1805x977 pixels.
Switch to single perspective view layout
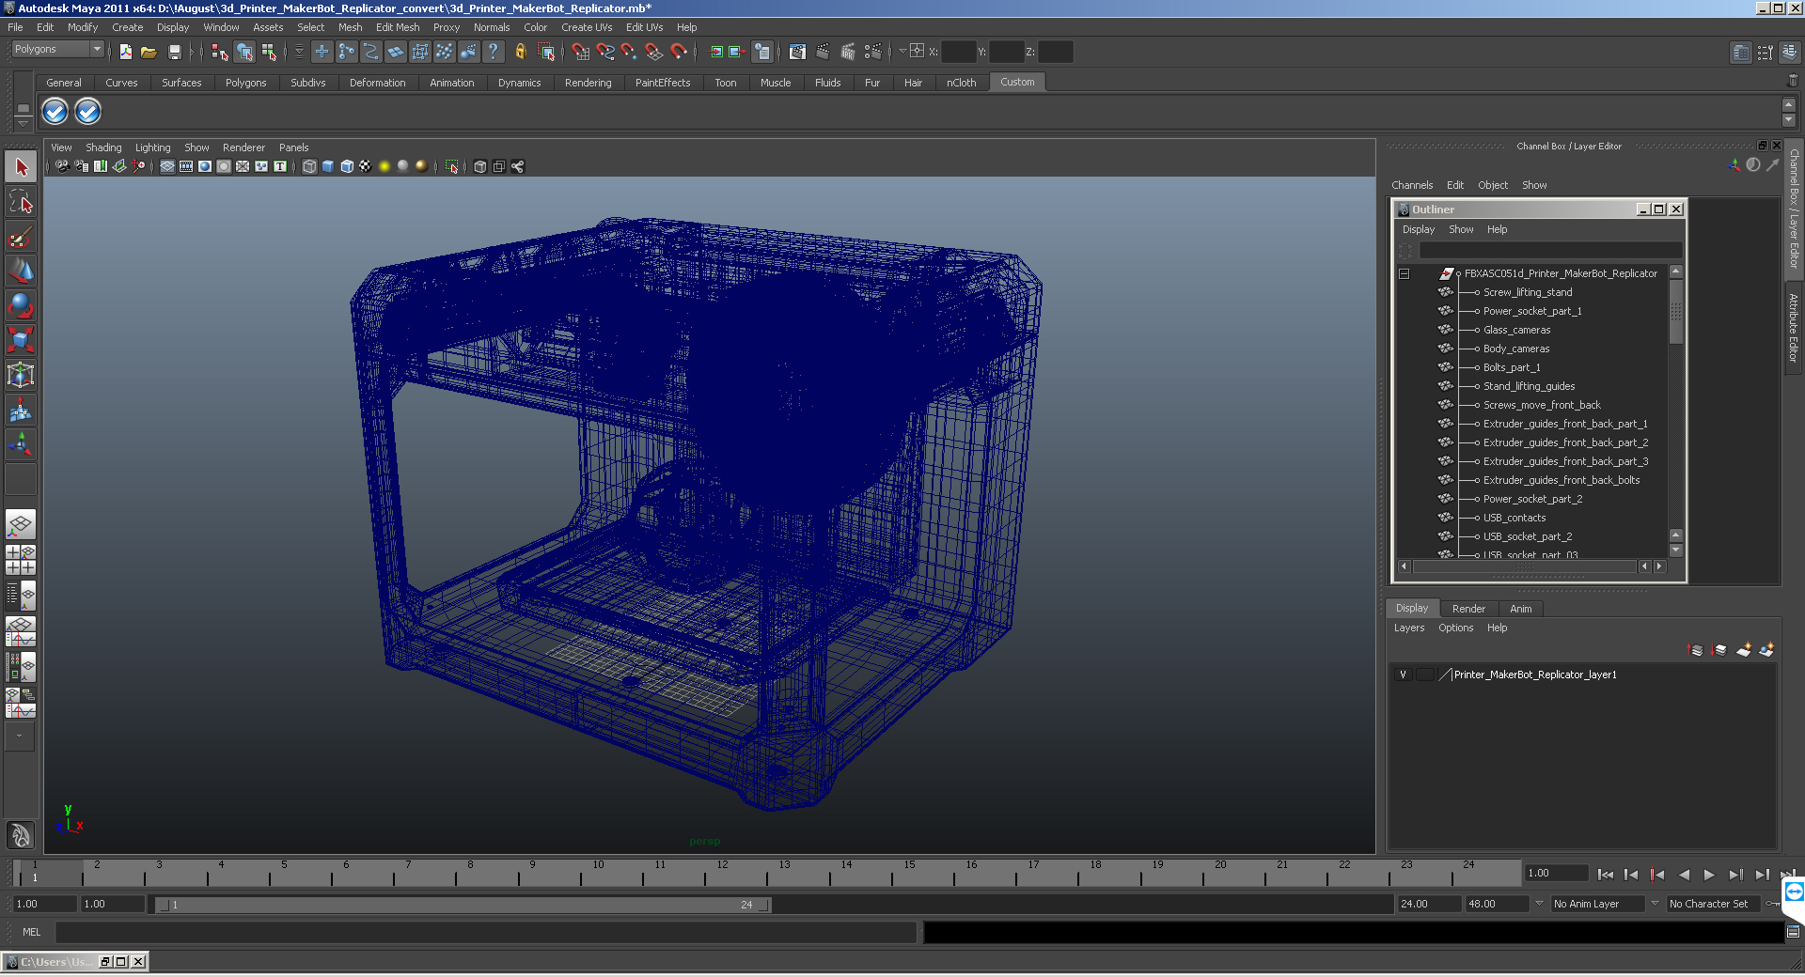click(21, 524)
